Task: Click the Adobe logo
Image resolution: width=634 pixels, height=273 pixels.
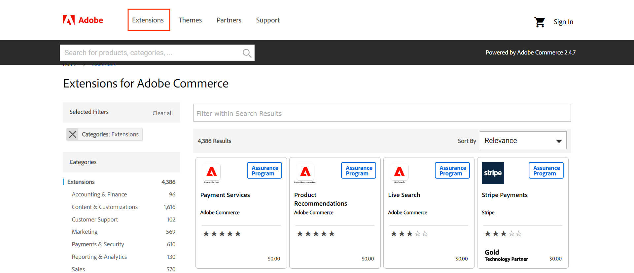Action: tap(83, 20)
